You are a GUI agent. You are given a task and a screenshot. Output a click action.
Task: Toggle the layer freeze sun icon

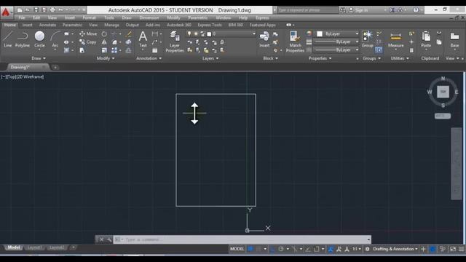(196, 34)
